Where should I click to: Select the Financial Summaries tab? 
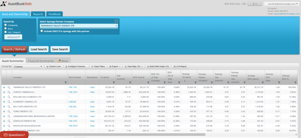(x=41, y=61)
